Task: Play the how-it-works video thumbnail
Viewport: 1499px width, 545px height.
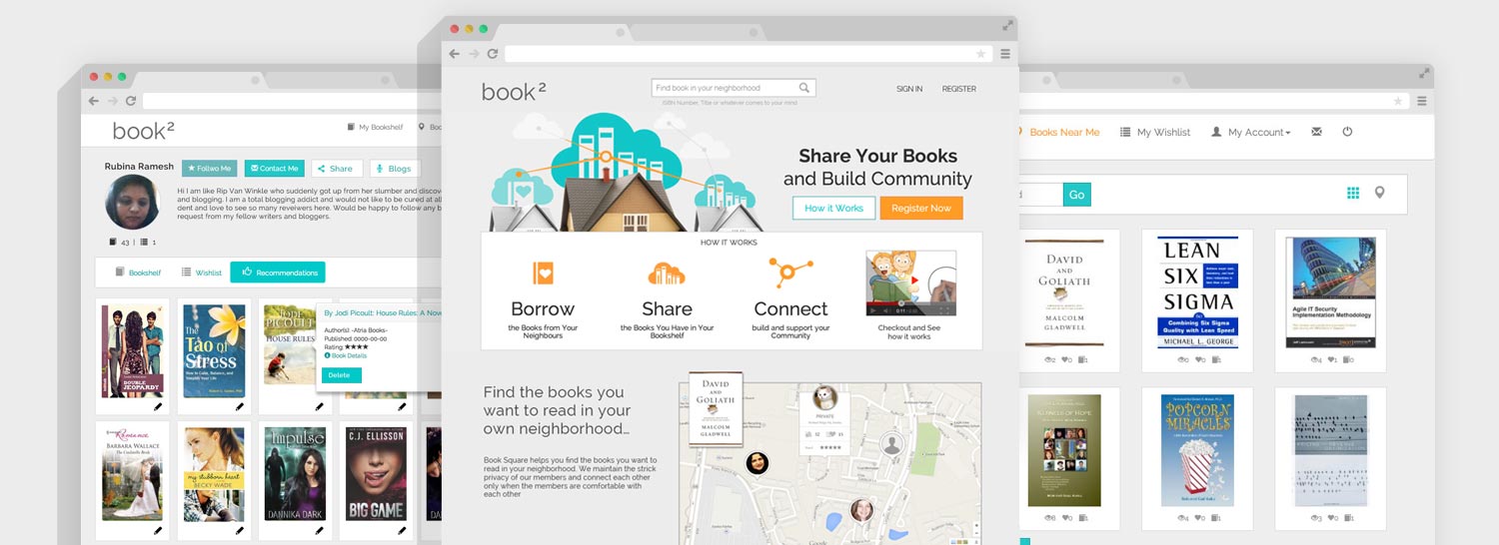Action: click(910, 282)
